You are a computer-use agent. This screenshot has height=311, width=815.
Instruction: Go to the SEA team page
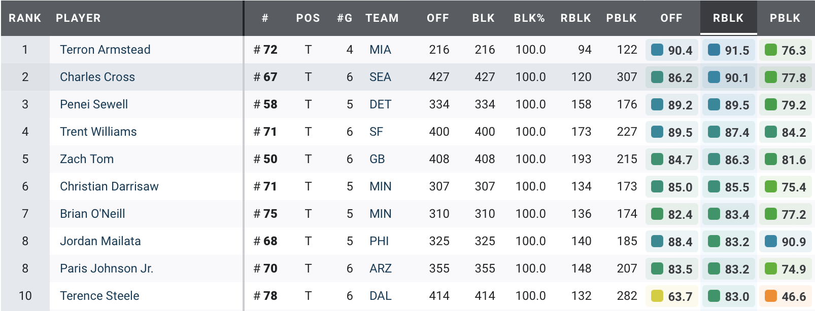[x=380, y=77]
